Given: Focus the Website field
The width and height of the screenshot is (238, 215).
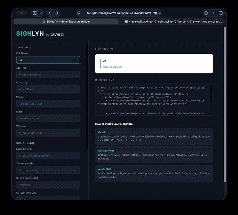Looking at the screenshot, I should tap(48, 133).
